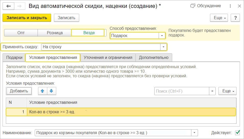Expand the Наименование dropdown arrow
This screenshot has width=244, height=139.
coord(195,133)
